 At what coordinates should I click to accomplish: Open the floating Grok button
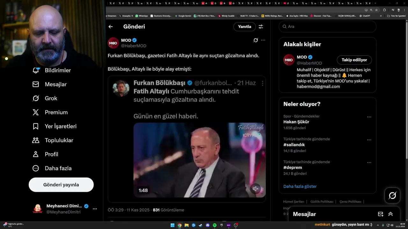pos(392,196)
